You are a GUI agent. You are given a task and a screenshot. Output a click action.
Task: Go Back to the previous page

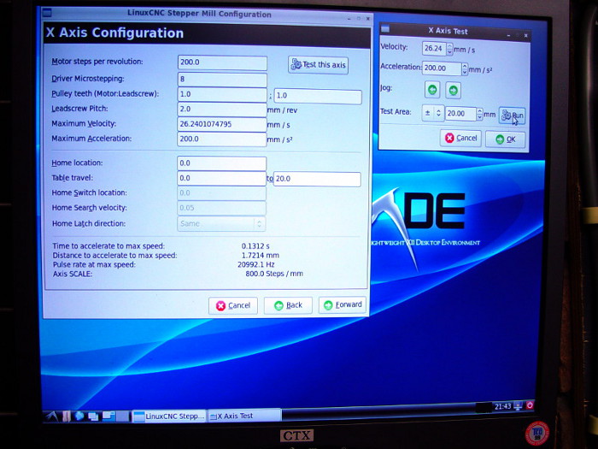click(x=288, y=305)
